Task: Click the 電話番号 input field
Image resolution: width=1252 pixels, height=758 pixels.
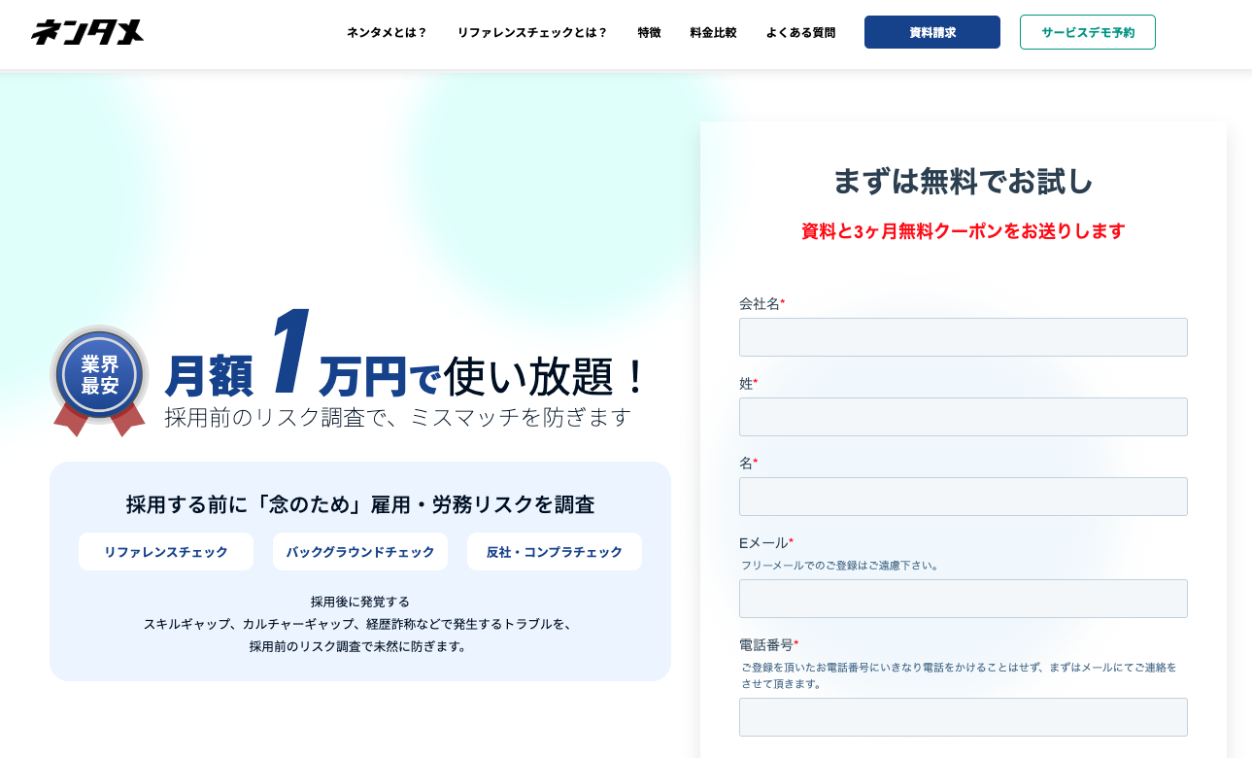Action: [x=964, y=717]
